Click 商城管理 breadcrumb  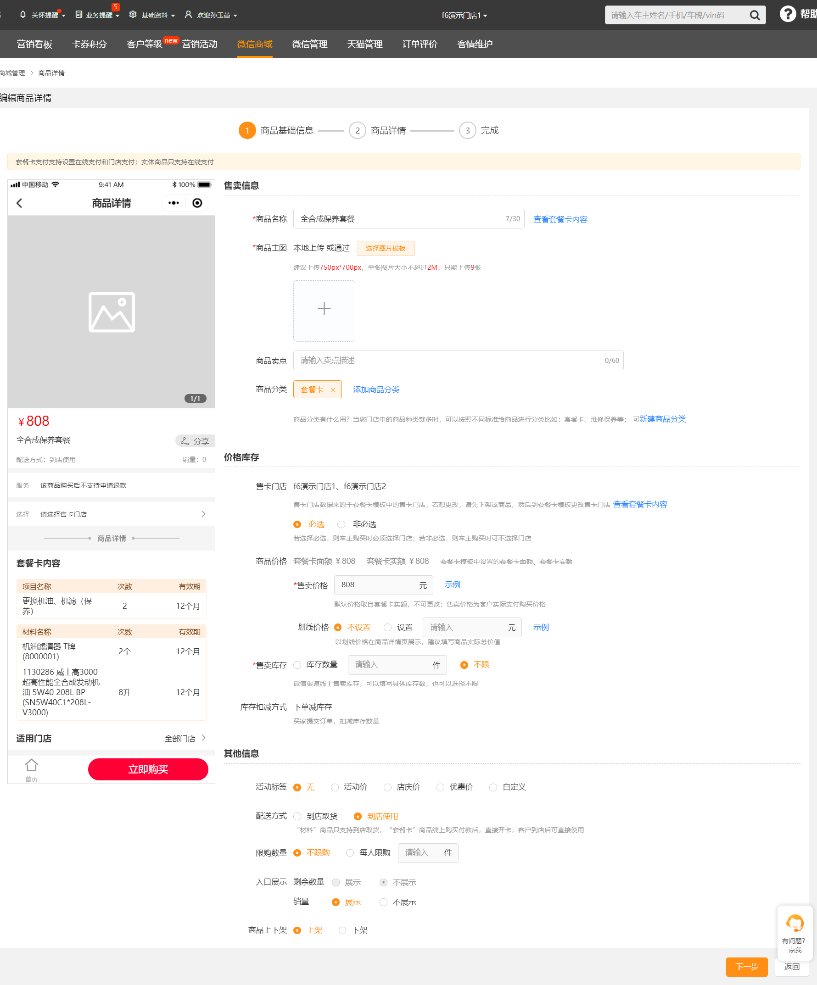(x=13, y=73)
